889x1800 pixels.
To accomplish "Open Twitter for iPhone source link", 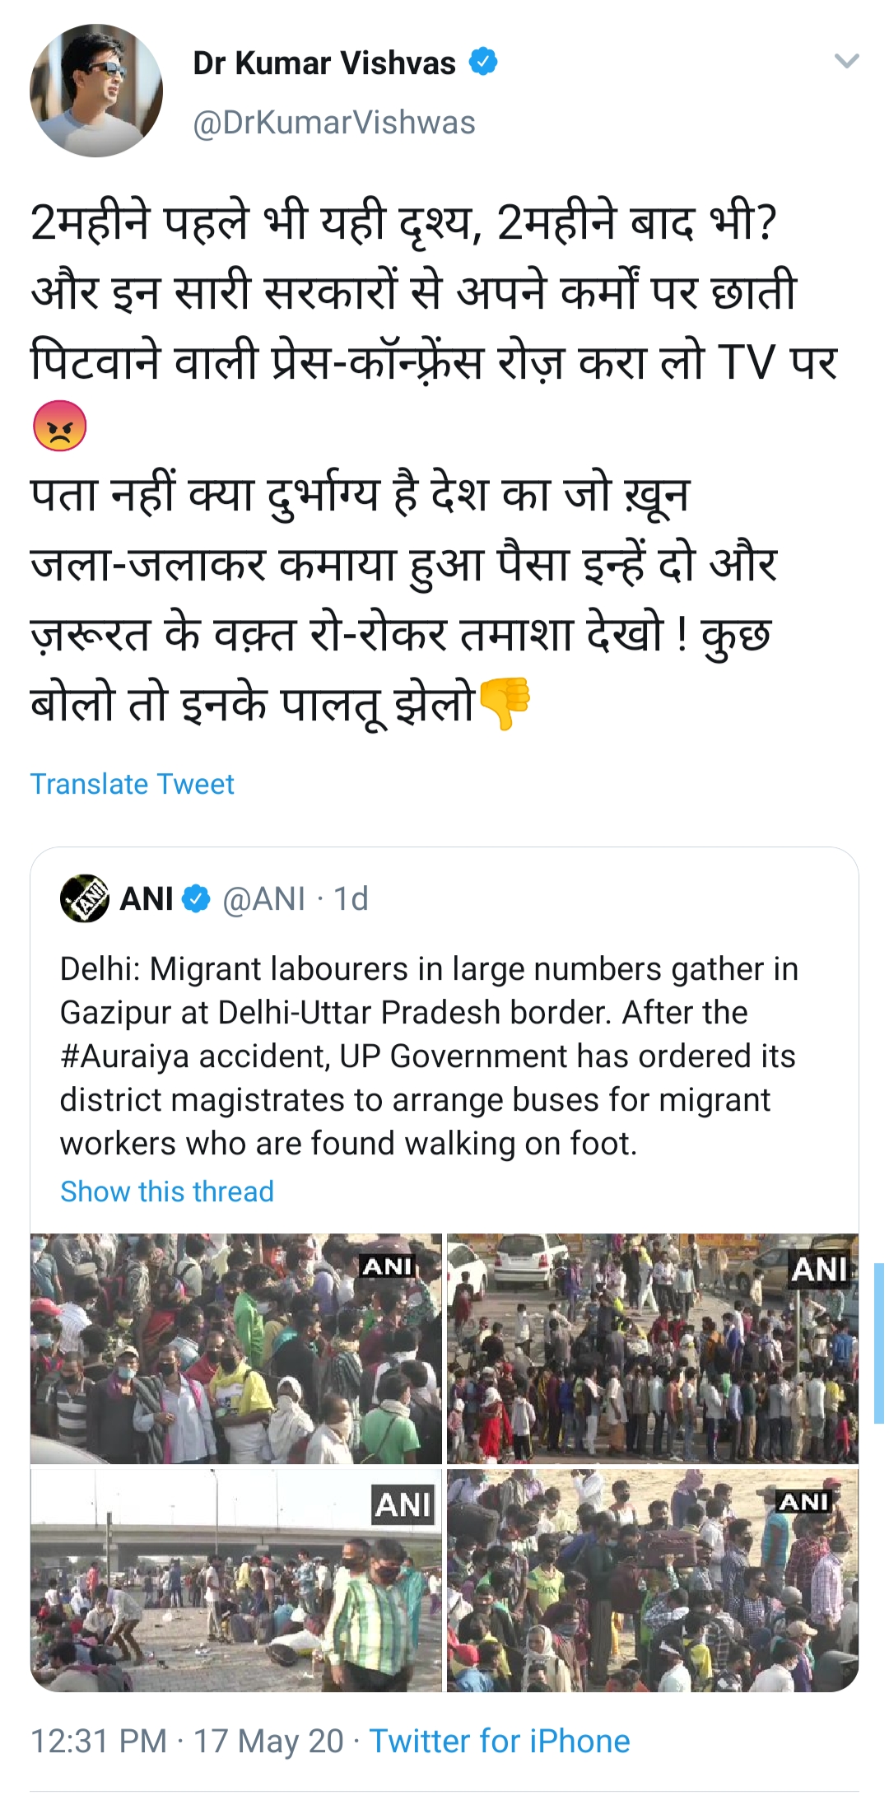I will click(499, 1742).
